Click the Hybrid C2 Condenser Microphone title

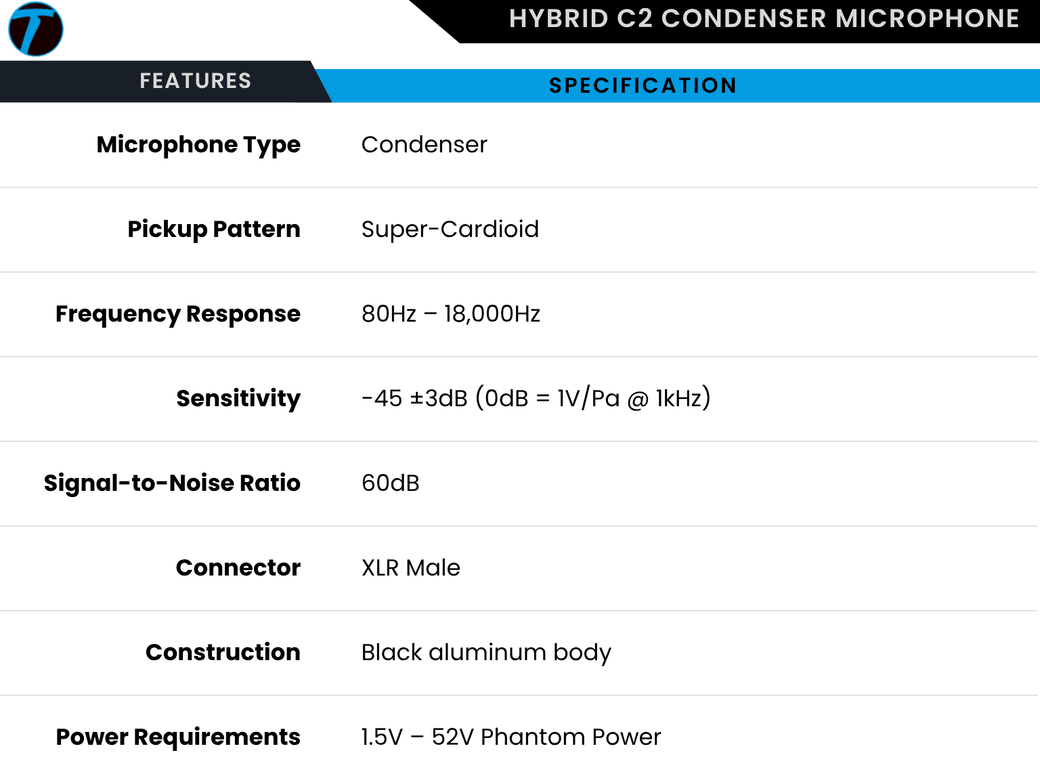point(764,18)
